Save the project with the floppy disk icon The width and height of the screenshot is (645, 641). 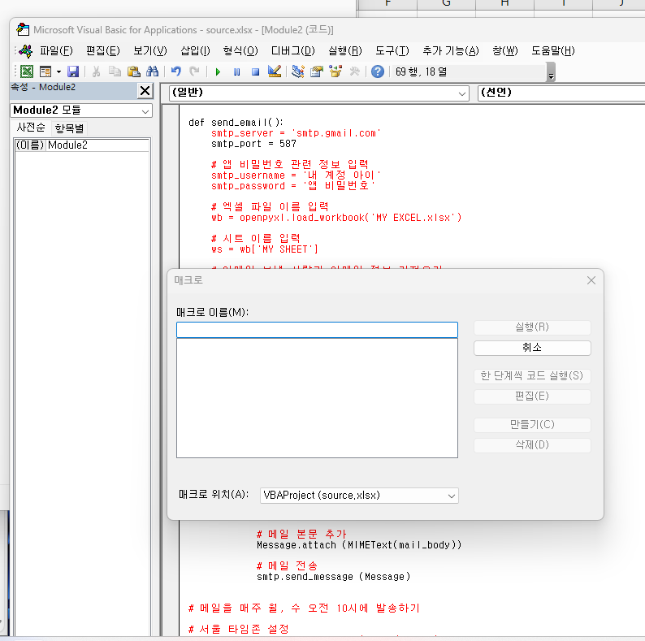coord(73,71)
